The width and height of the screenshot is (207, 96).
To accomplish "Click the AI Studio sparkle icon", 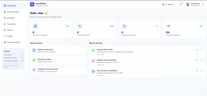I will [x=5, y=18].
